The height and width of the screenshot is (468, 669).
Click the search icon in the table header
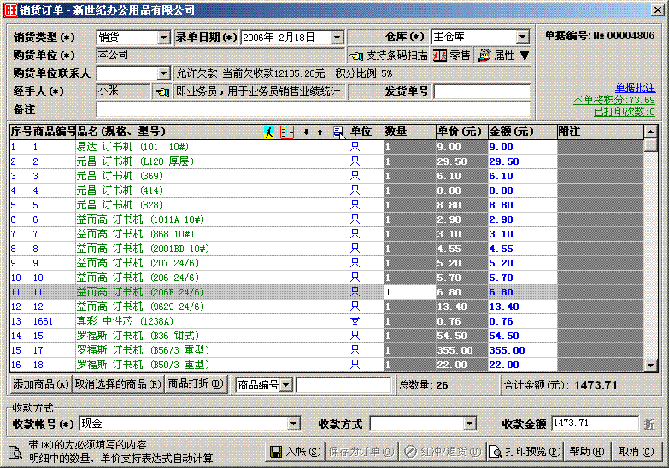[338, 132]
